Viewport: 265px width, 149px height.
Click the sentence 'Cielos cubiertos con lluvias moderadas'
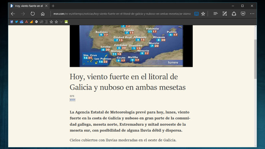(123, 140)
